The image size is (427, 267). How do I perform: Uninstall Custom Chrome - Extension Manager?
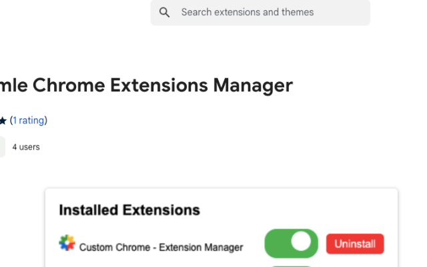[x=355, y=244]
